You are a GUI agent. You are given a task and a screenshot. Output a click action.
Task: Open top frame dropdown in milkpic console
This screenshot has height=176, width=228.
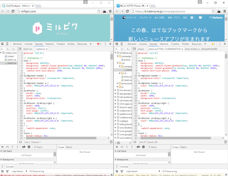point(19,171)
